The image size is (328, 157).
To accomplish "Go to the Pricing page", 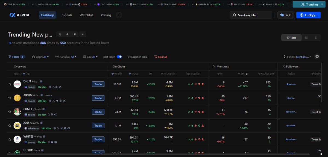I will (x=106, y=15).
